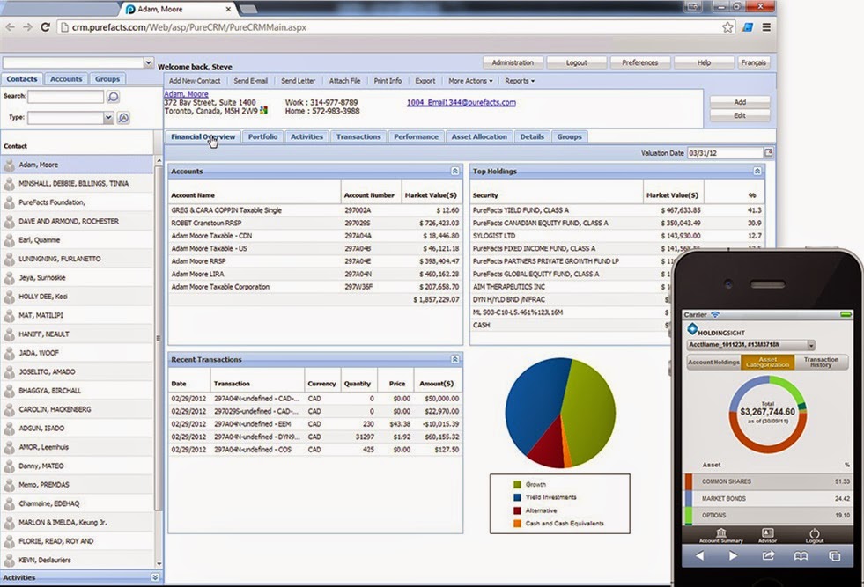Open the Chrome hamburger menu
Viewport: 864px width, 587px height.
click(766, 27)
